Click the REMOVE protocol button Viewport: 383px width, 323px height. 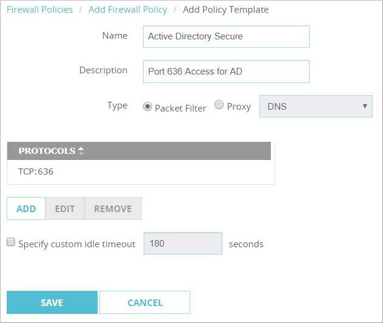point(113,208)
